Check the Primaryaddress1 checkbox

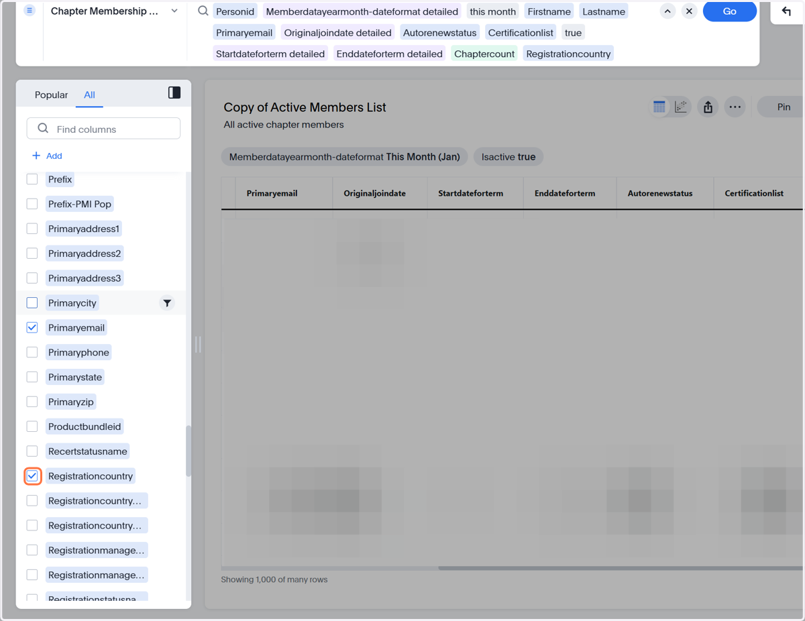(x=32, y=229)
